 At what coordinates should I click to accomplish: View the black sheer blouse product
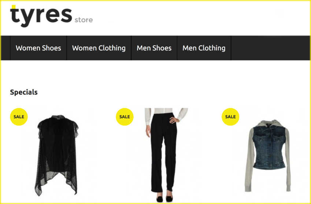click(x=57, y=155)
